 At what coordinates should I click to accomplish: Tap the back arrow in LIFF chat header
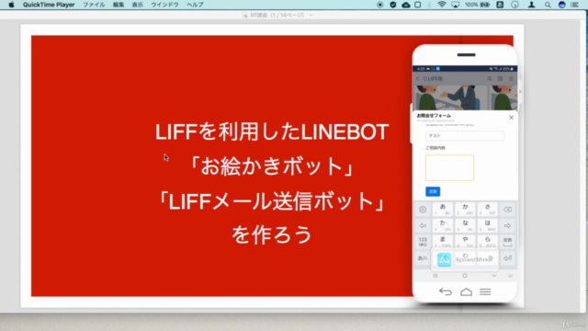click(x=418, y=79)
